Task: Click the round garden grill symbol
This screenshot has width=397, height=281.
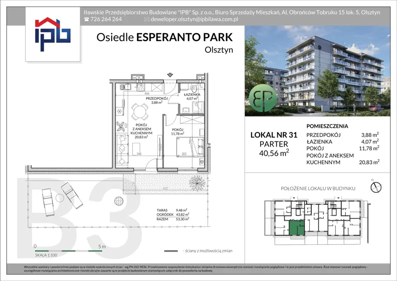Action: [x=118, y=201]
